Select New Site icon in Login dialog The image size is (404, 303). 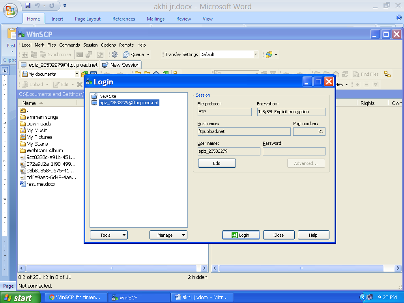(x=95, y=96)
